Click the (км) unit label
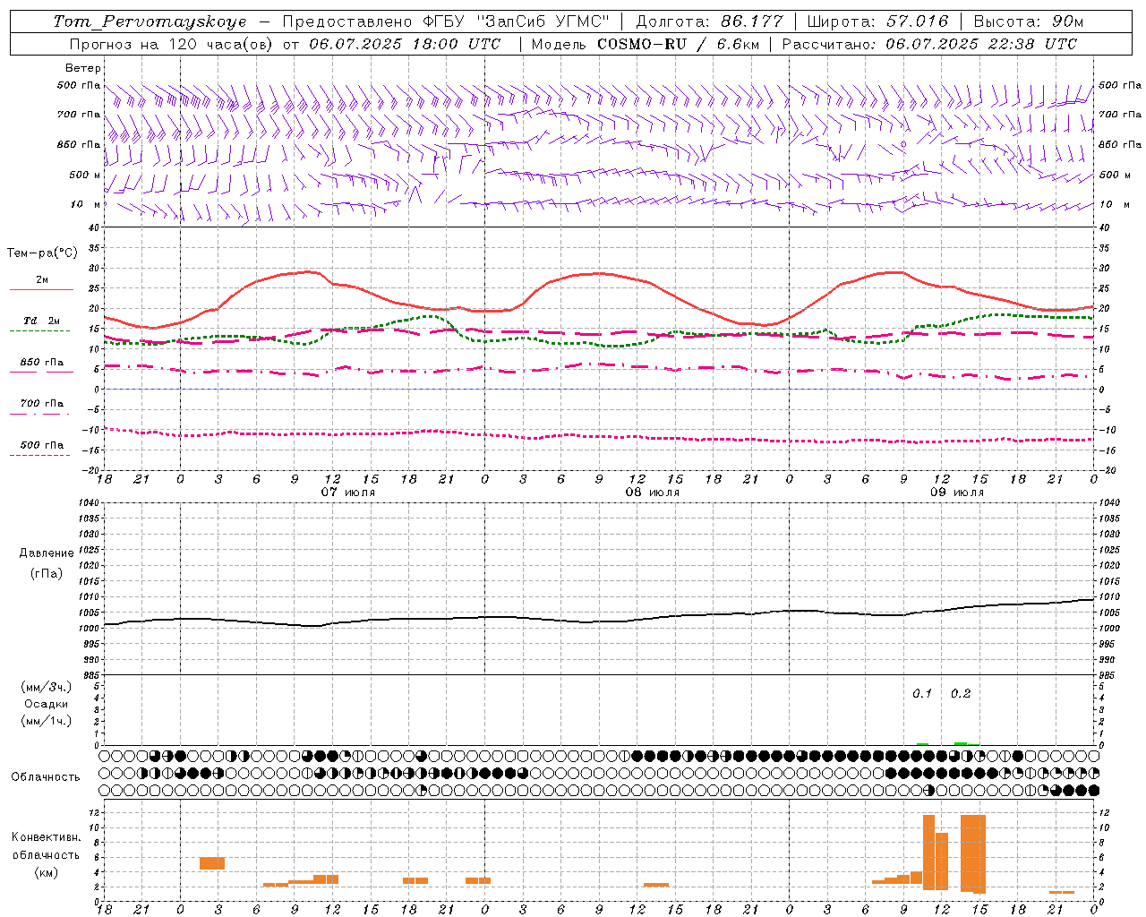 (x=46, y=872)
